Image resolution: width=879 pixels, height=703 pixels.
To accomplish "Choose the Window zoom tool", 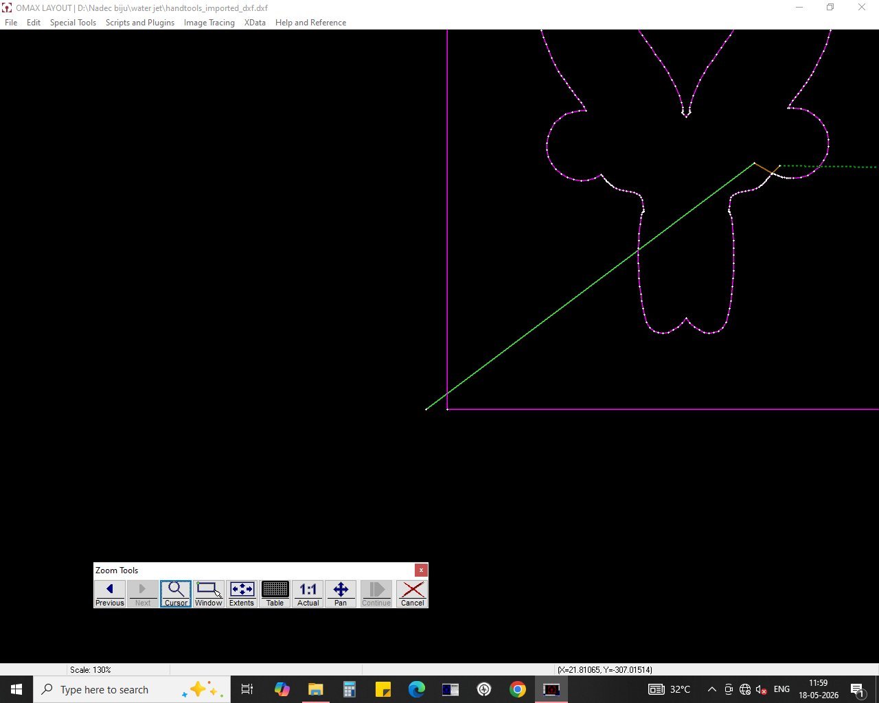I will pos(209,594).
